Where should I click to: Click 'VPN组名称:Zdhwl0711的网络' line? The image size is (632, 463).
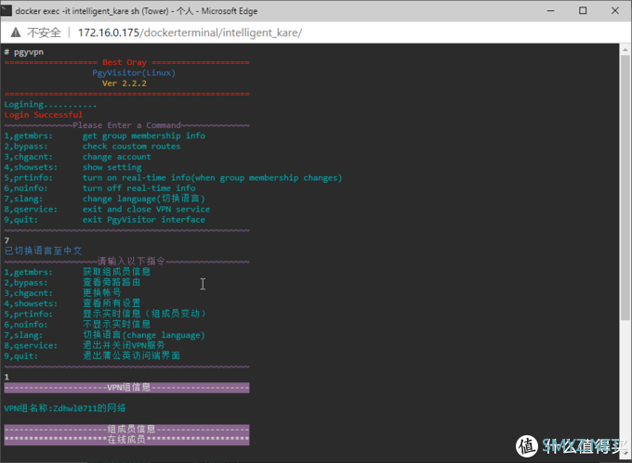coord(65,408)
